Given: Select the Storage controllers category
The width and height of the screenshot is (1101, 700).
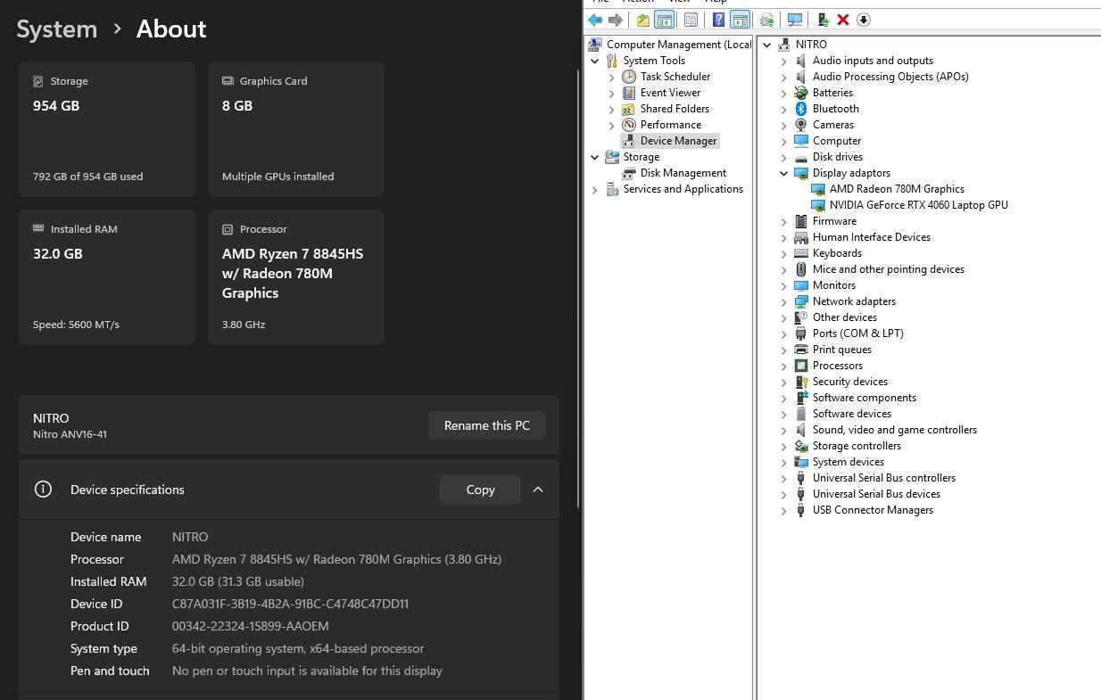Looking at the screenshot, I should coord(857,446).
